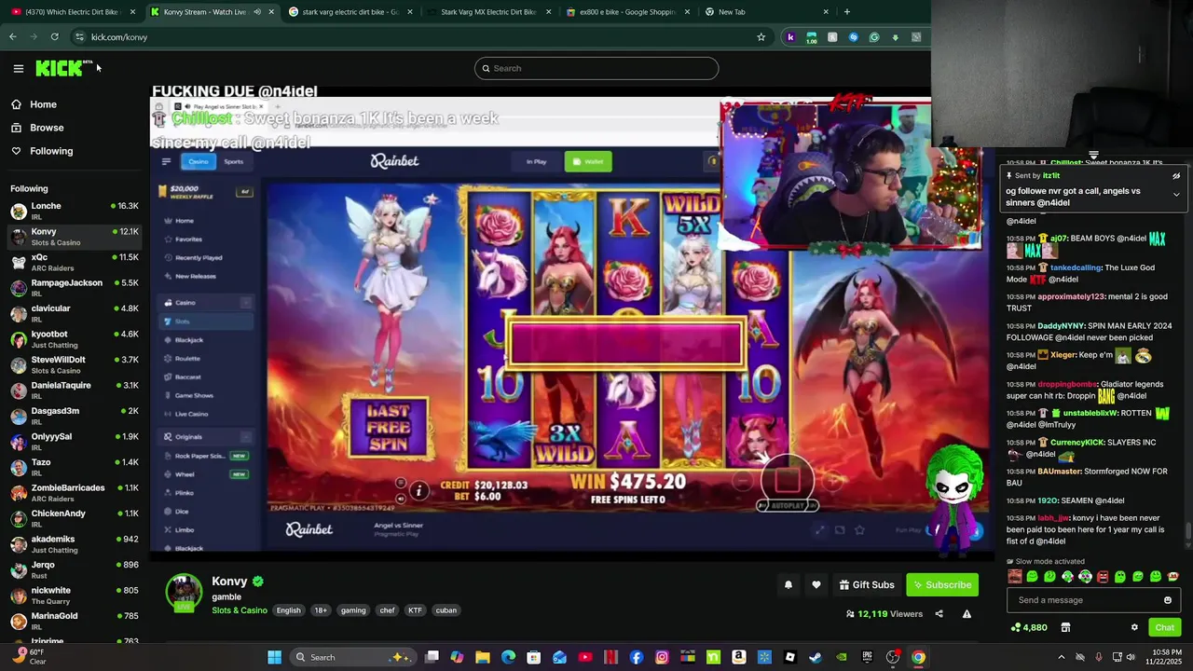Open Following in Kick sidebar
Viewport: 1193px width, 671px height.
coord(50,151)
